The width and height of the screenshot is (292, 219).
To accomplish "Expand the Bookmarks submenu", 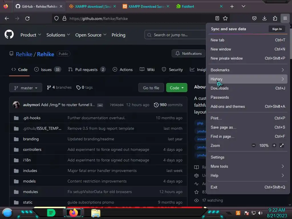I will coord(248,70).
